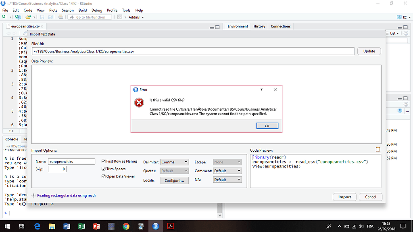Image resolution: width=413 pixels, height=232 pixels.
Task: Click the New File toolbar icon
Action: 4,17
